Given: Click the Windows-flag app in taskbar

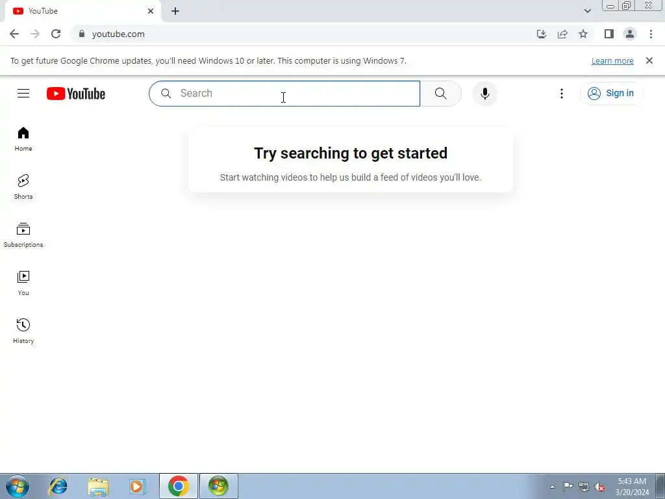Looking at the screenshot, I should coord(218,486).
